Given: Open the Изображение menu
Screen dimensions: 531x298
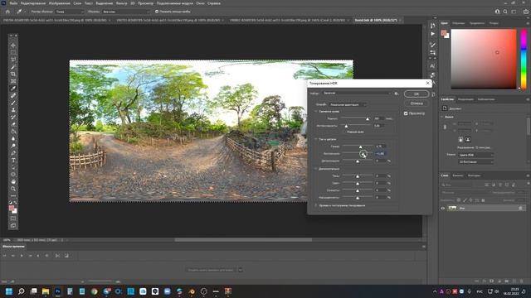Looking at the screenshot, I should [x=59, y=3].
